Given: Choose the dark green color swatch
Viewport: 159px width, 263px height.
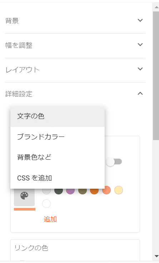Looking at the screenshot, I should click(59, 191).
